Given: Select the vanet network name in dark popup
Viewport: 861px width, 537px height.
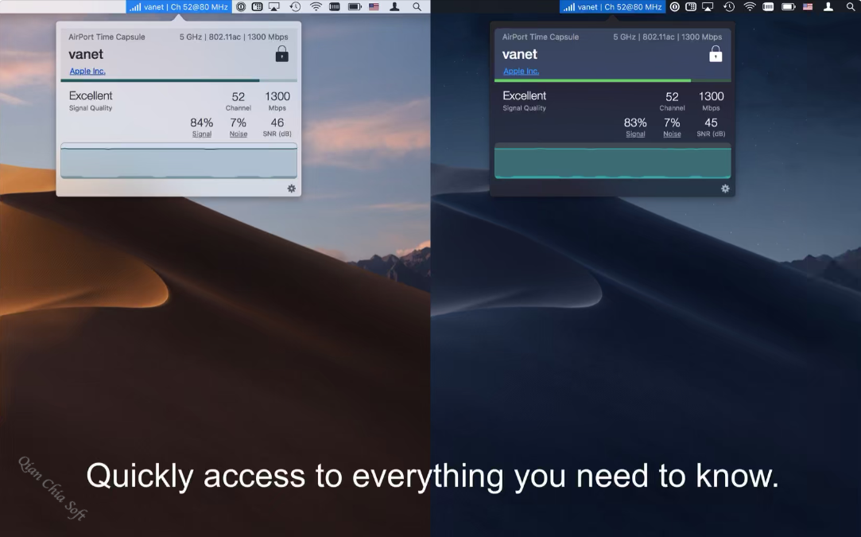Looking at the screenshot, I should (x=519, y=54).
